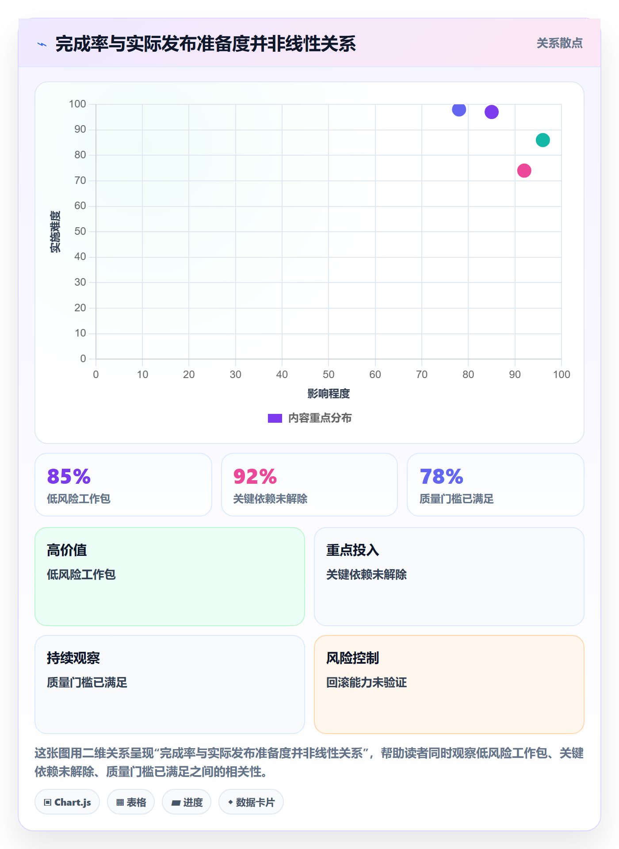Open the 风险控制 quadrant card
Screen dimensions: 619x849
449,685
